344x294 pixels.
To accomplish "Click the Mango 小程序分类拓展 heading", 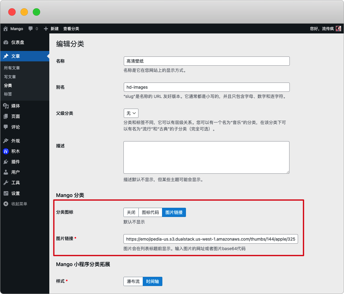I will point(83,264).
